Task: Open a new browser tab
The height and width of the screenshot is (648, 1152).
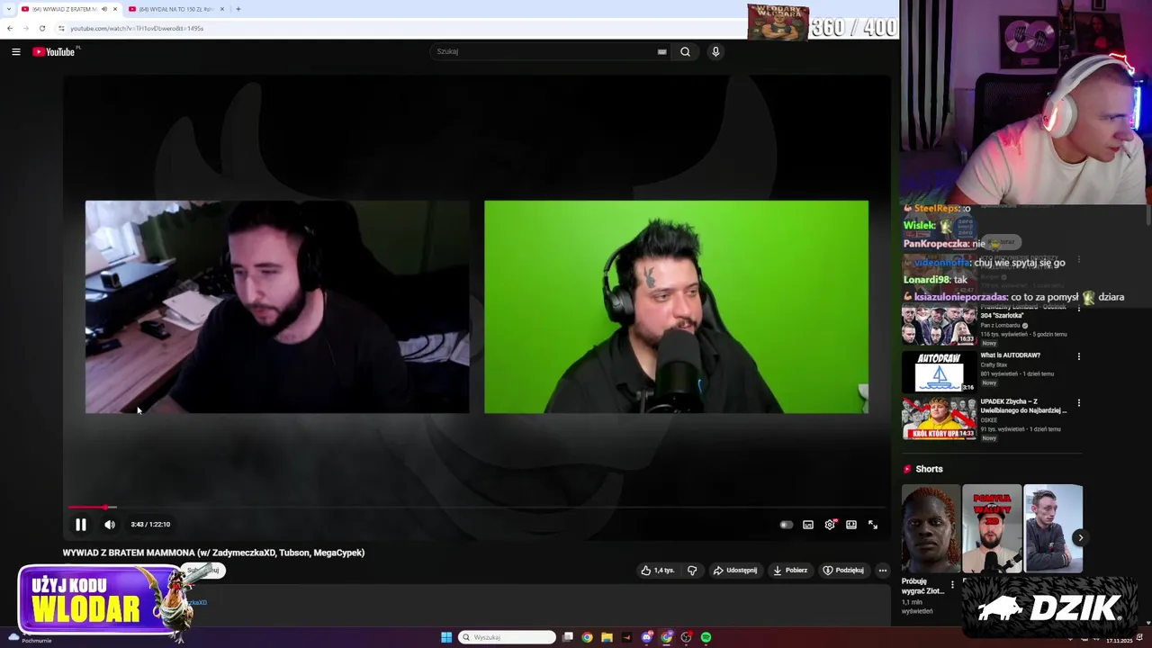Action: tap(238, 9)
